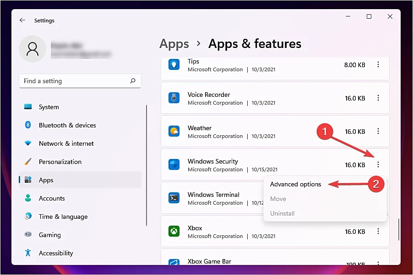Click the Tips app icon
Image resolution: width=413 pixels, height=275 pixels.
click(x=174, y=64)
